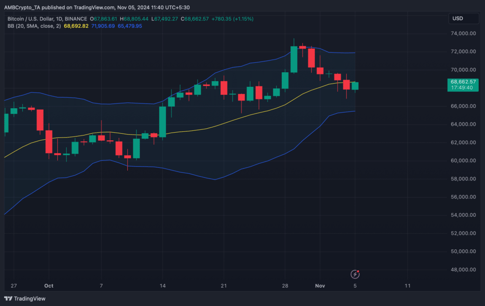Viewport: 485px width, 306px height.
Task: Click the 54,000.00 price axis label
Action: tap(463, 215)
